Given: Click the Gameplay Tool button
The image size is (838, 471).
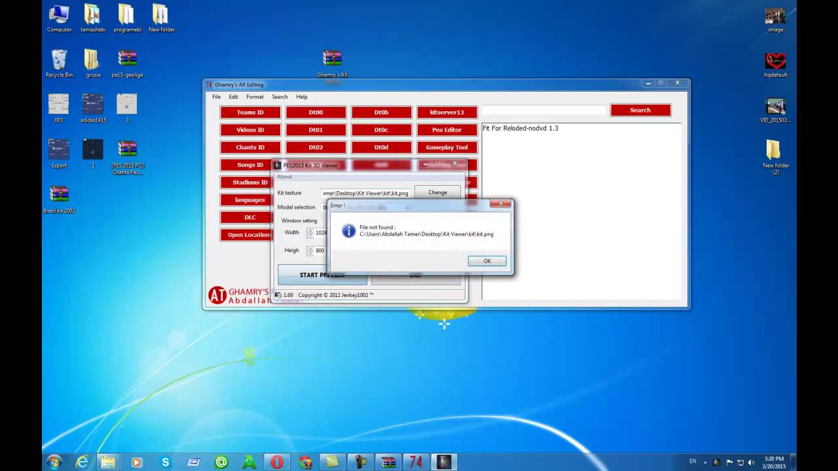Looking at the screenshot, I should [447, 147].
